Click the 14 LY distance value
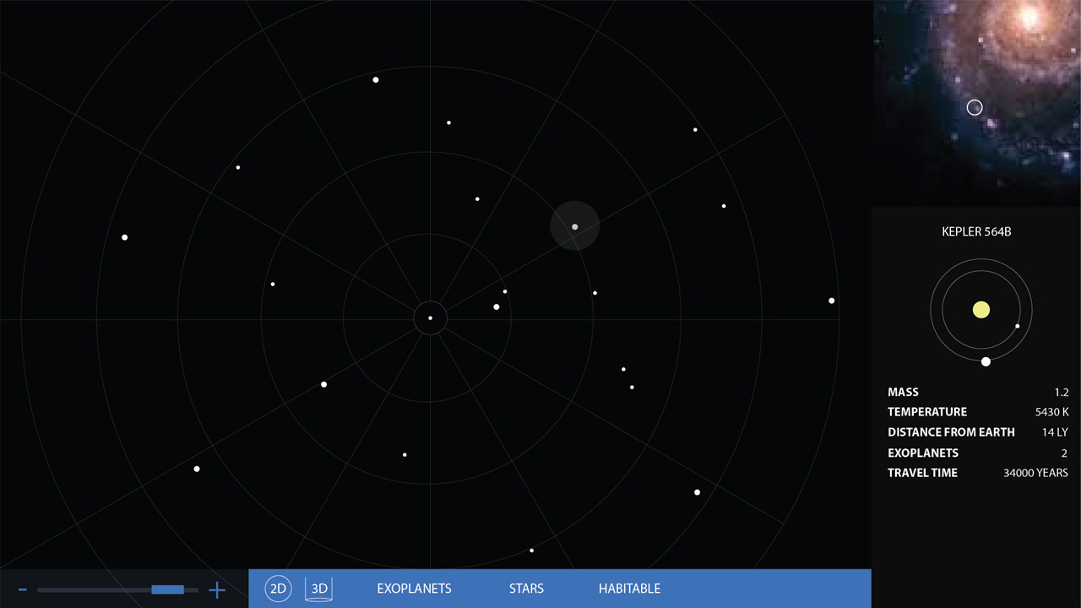 click(1055, 432)
